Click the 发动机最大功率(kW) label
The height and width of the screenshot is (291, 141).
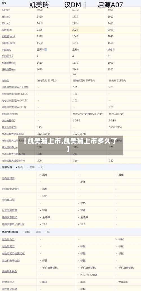pyautogui.click(x=13, y=134)
